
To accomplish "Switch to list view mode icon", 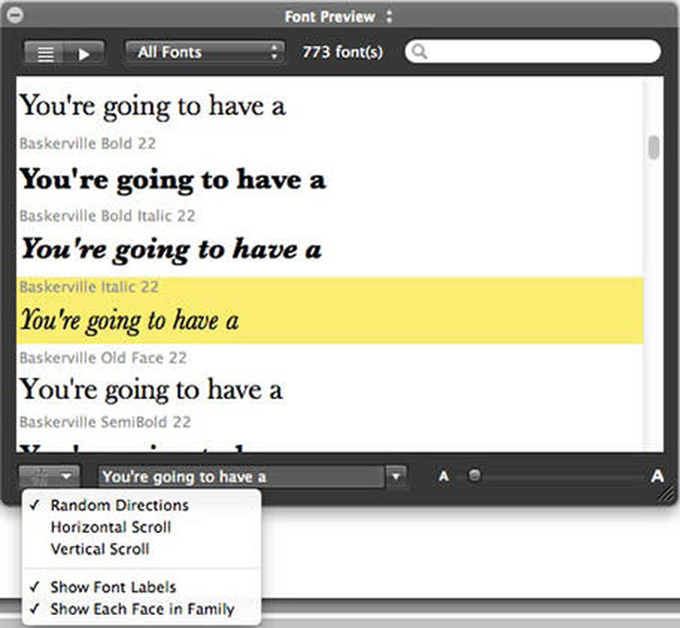I will pos(45,53).
